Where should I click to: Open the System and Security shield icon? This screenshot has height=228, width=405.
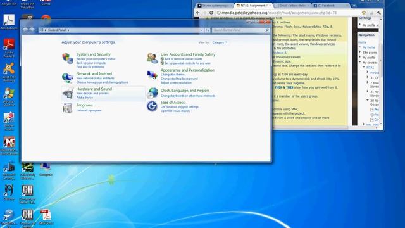68,58
